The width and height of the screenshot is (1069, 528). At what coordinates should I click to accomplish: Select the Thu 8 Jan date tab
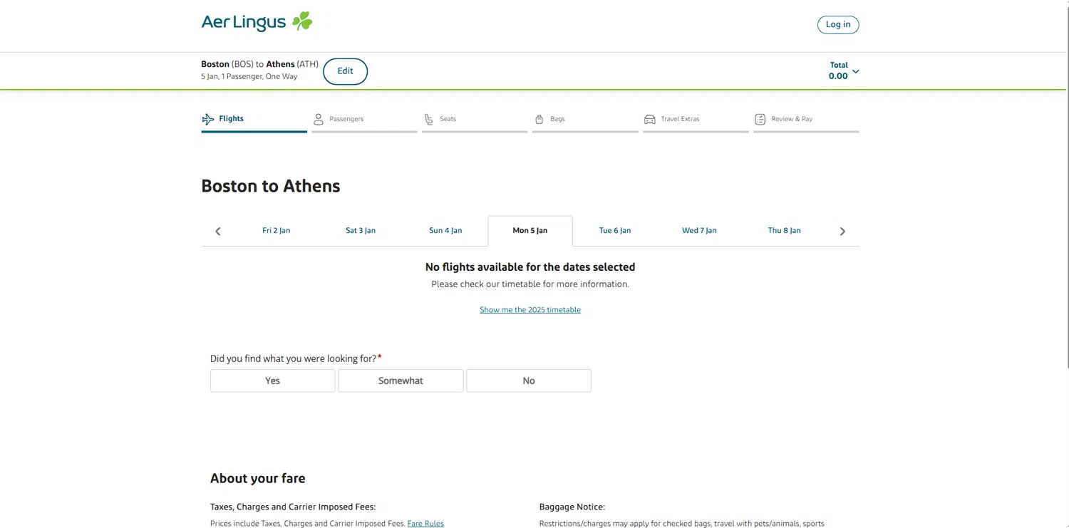click(784, 231)
